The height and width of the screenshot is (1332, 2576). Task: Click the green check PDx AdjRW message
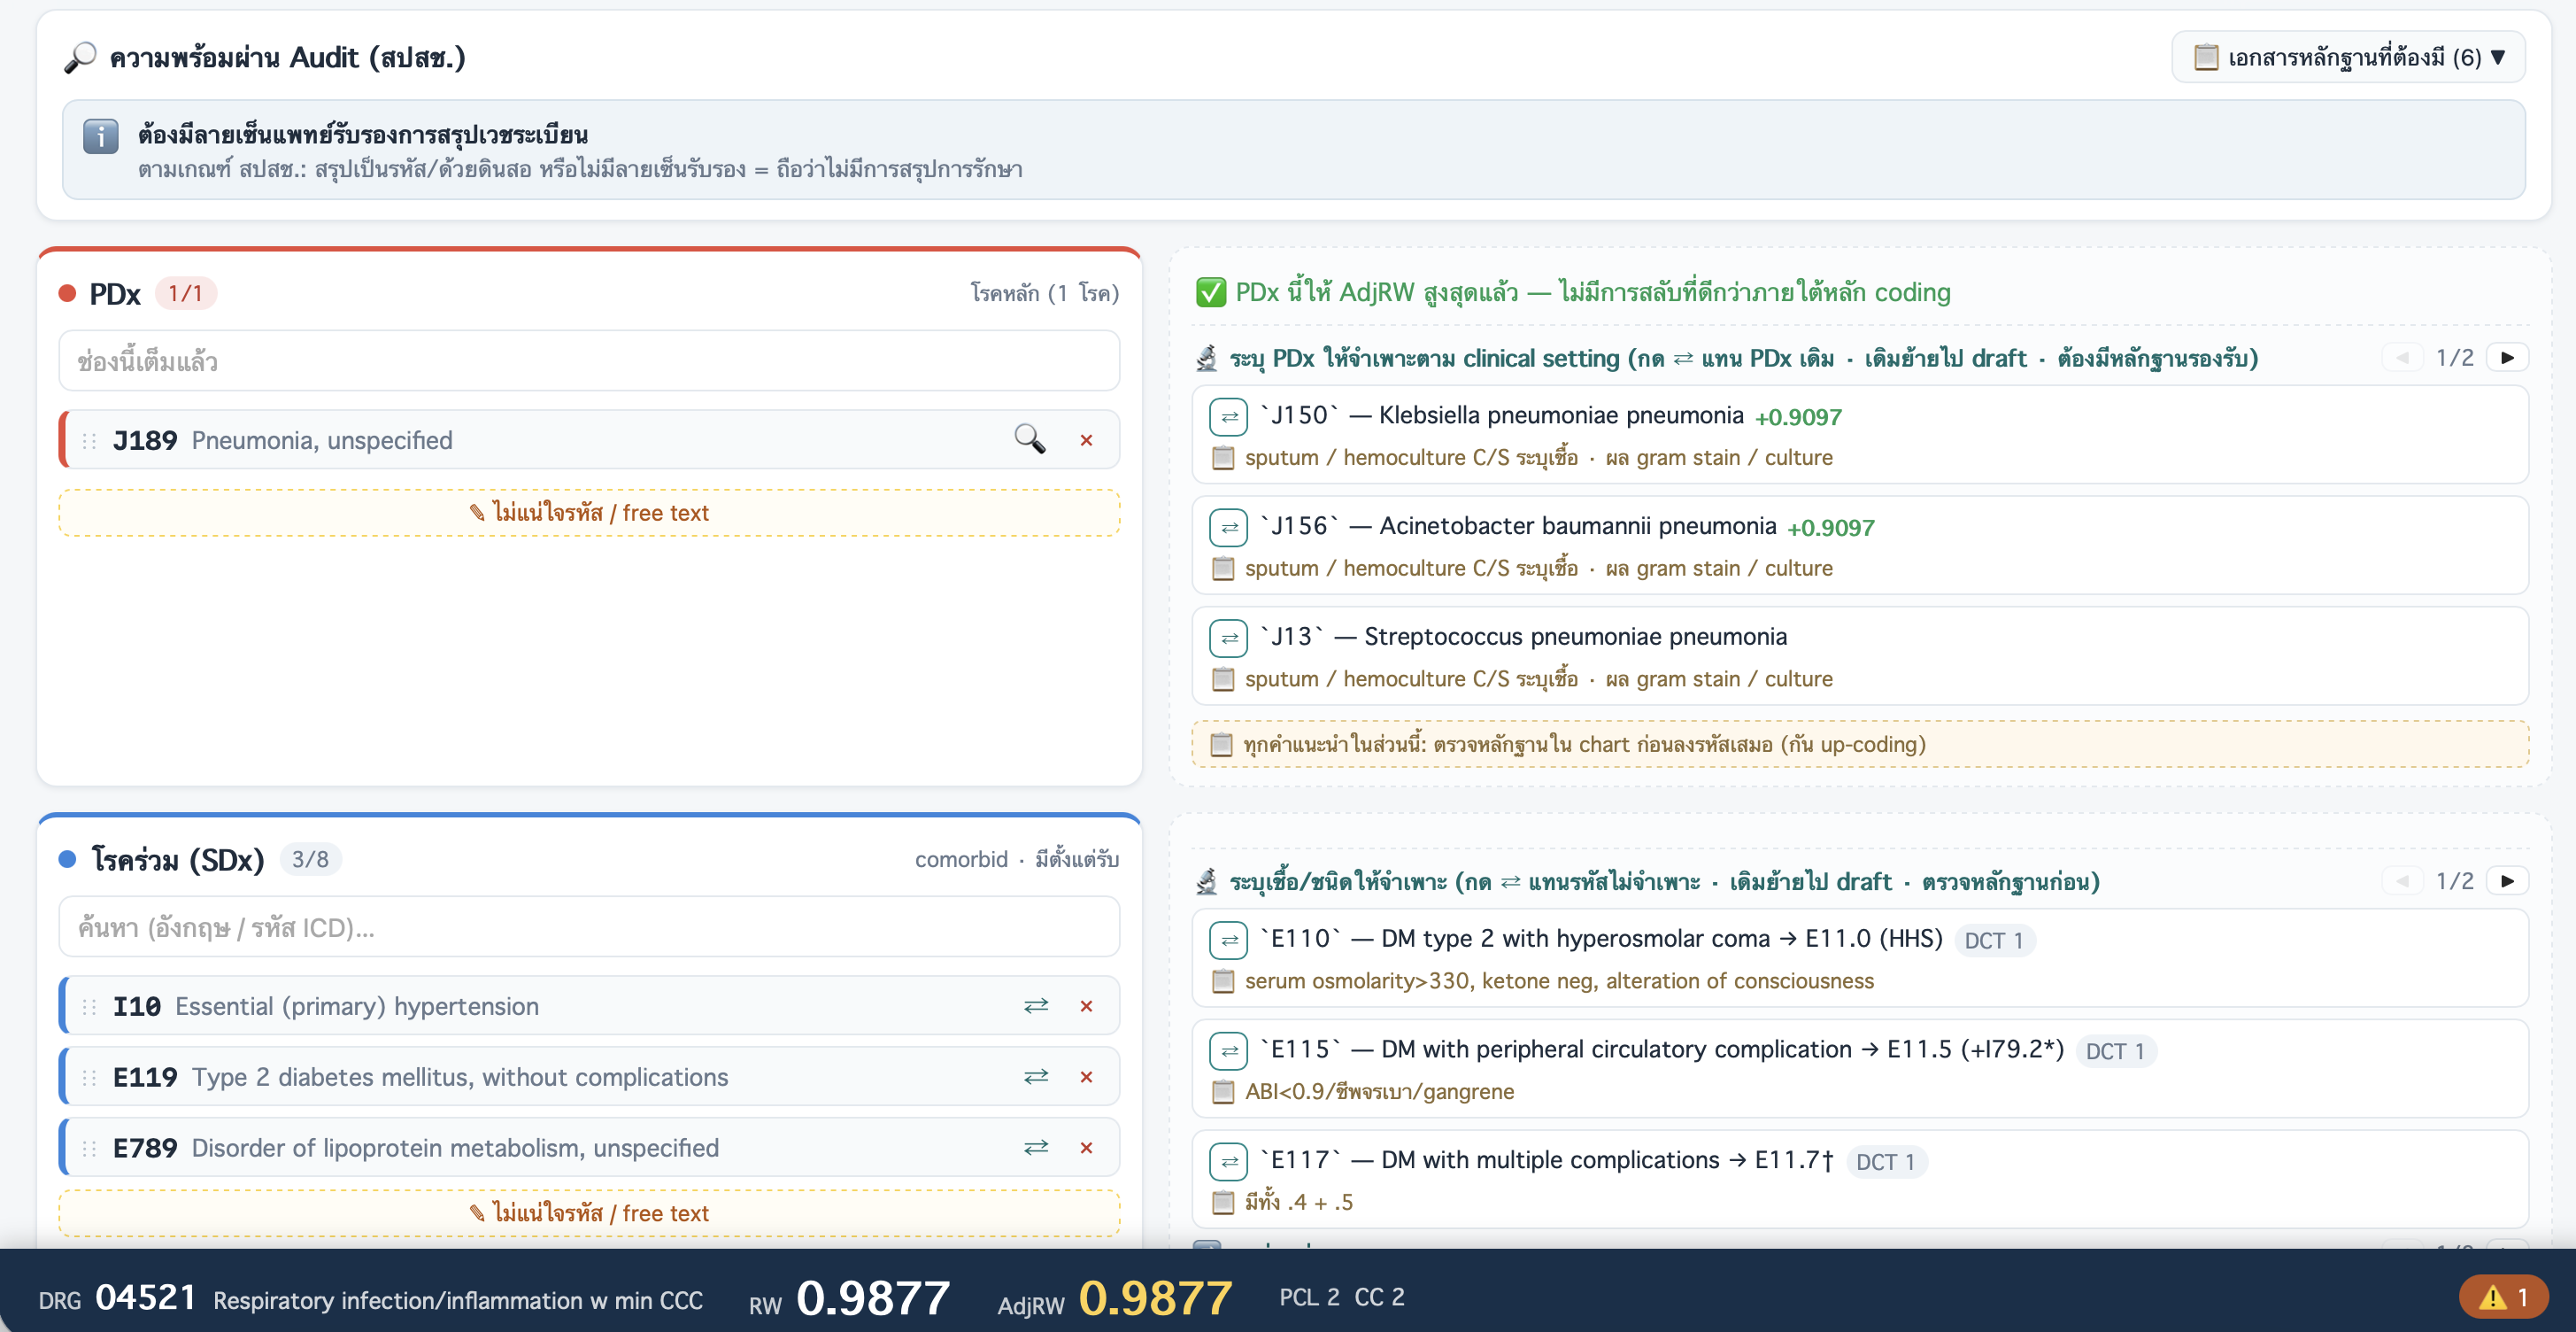click(1574, 292)
